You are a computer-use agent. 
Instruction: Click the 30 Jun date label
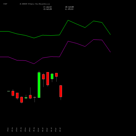pyautogui.click(x=34, y=129)
